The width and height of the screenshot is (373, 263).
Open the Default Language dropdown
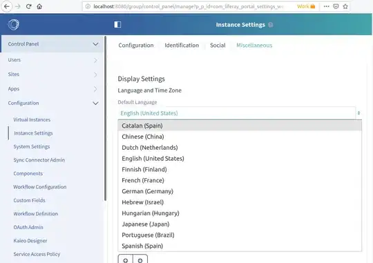click(x=240, y=113)
